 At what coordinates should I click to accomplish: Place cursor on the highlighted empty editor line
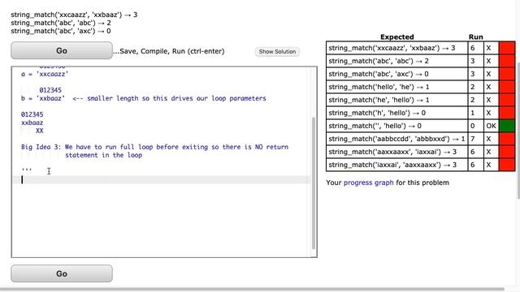tap(161, 180)
